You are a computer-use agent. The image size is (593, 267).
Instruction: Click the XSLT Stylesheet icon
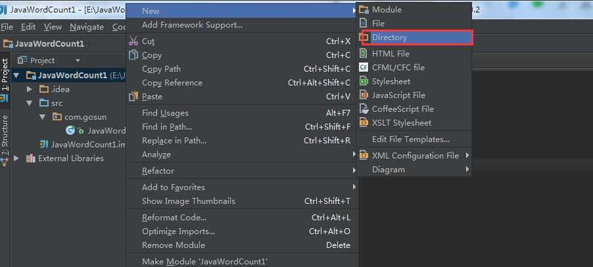click(364, 122)
